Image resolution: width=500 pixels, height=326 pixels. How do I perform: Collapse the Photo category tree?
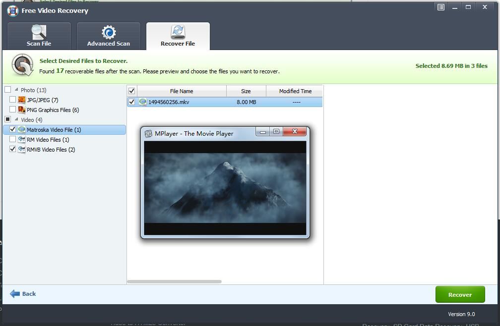pyautogui.click(x=15, y=90)
